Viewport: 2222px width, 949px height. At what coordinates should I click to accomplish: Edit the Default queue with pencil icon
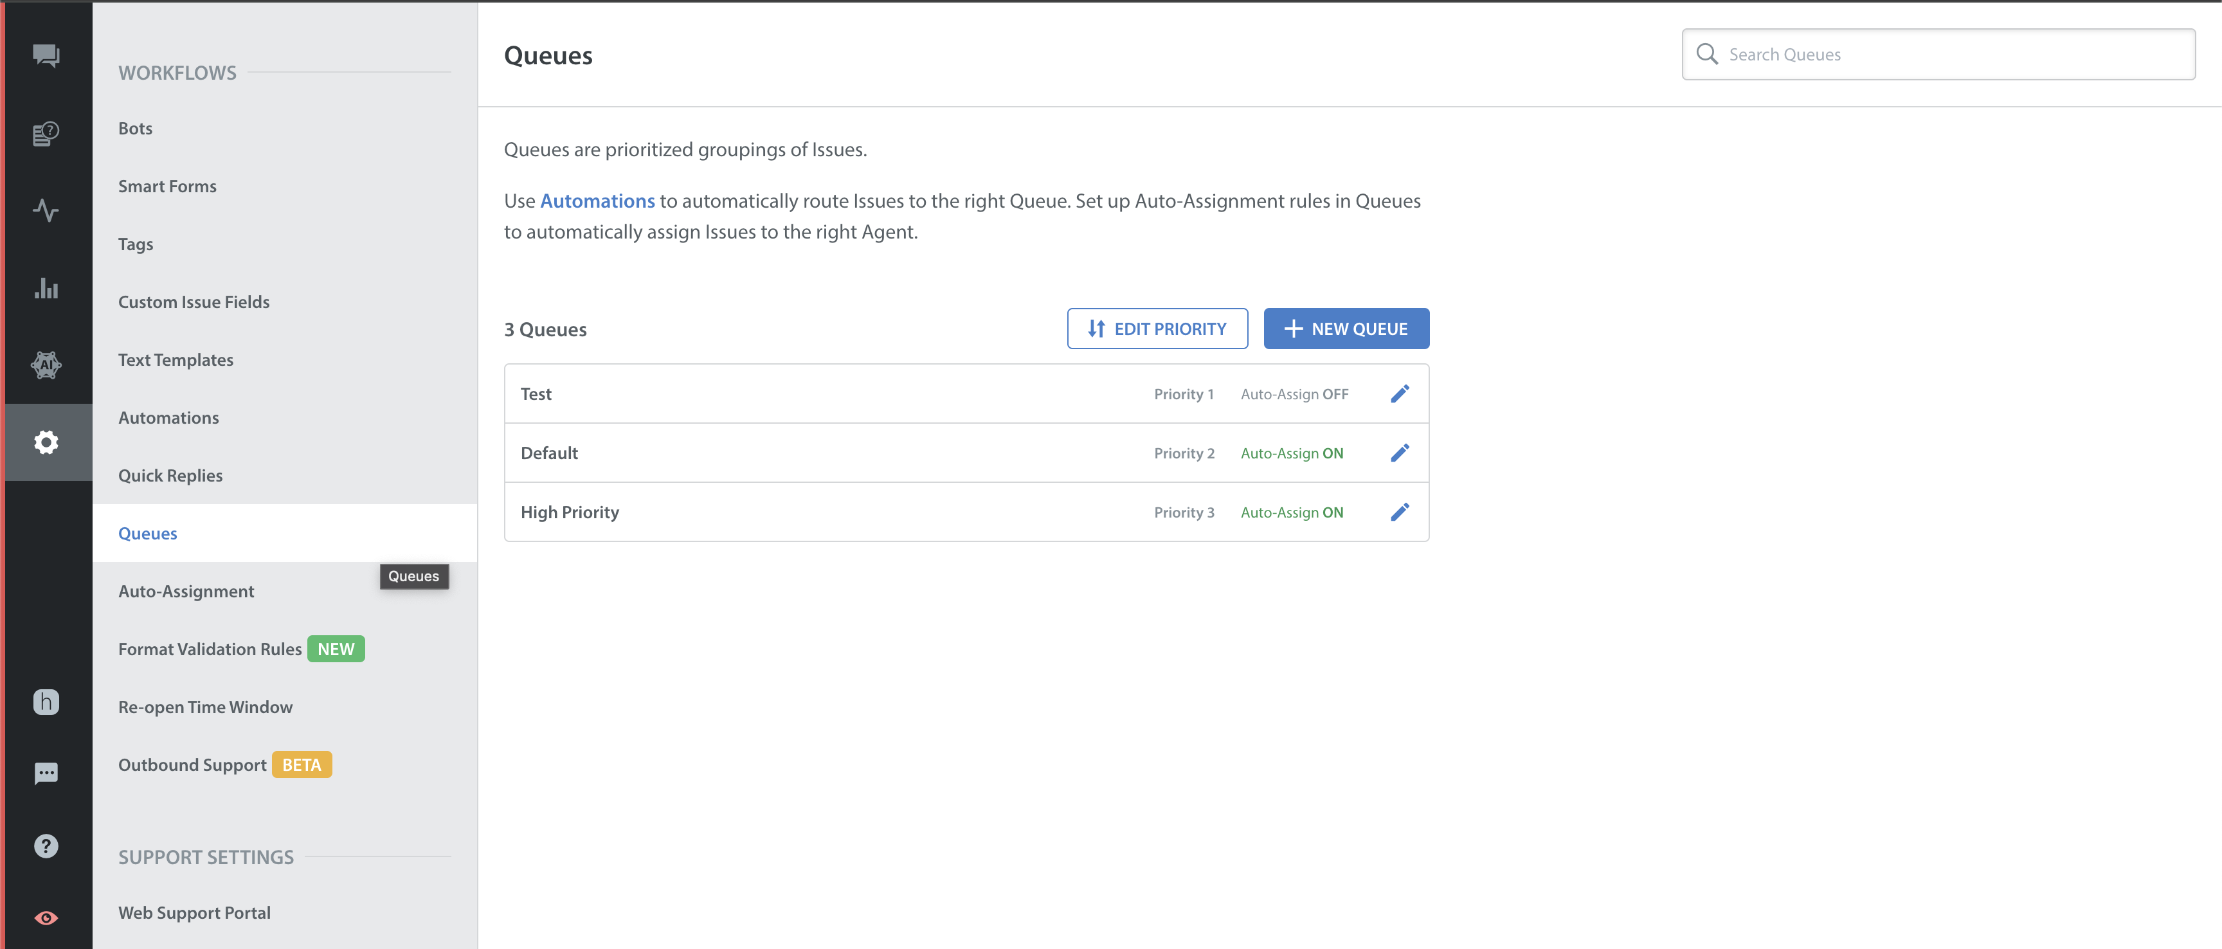coord(1400,453)
